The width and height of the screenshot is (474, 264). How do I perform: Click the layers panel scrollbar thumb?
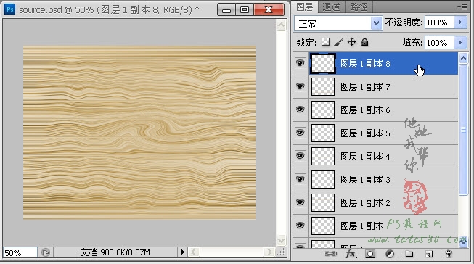[x=463, y=130]
